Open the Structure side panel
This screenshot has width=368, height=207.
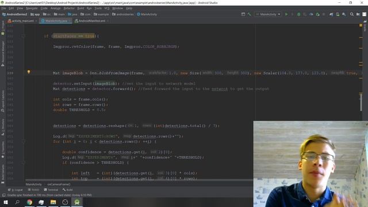3,127
